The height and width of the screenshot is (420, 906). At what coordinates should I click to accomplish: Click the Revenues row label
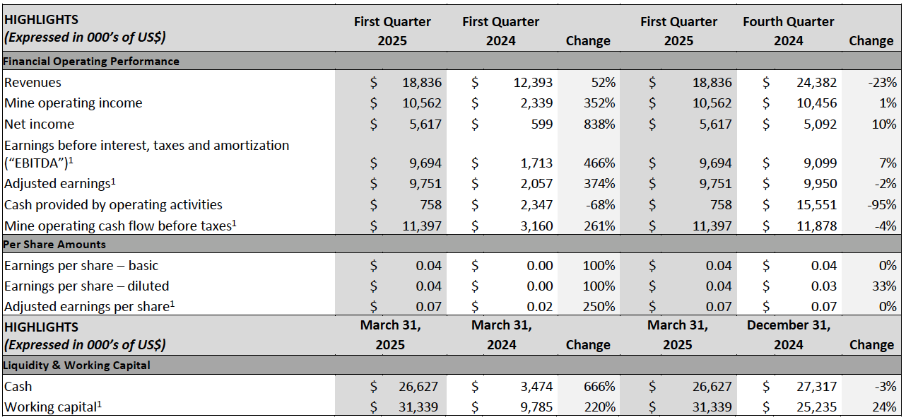pos(33,83)
